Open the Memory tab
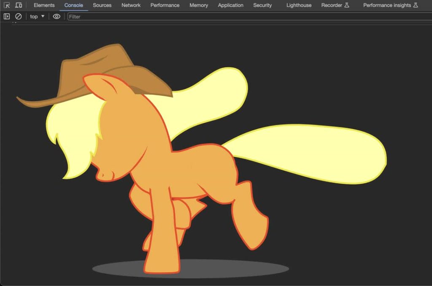Viewport: 432px width, 286px height. (x=198, y=5)
